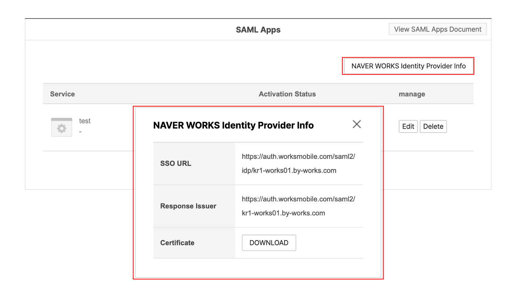
Task: Edit the test SAML app
Action: pos(408,126)
